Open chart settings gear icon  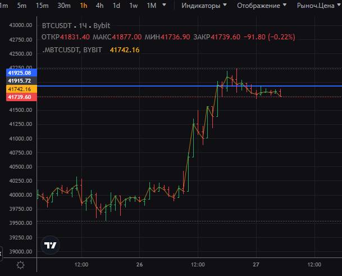(x=21, y=265)
